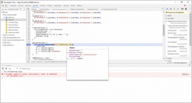Click the red error count indicator
This screenshot has height=103, width=192.
coord(185,6)
